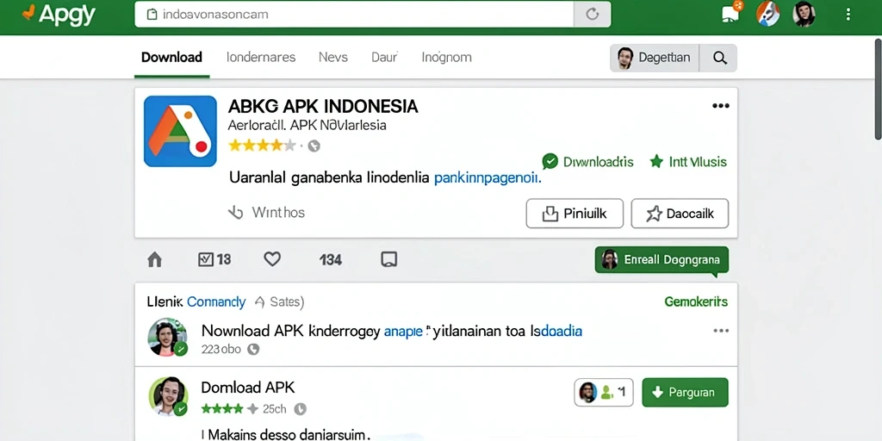Open the Daur tab
882x441 pixels.
click(x=385, y=57)
